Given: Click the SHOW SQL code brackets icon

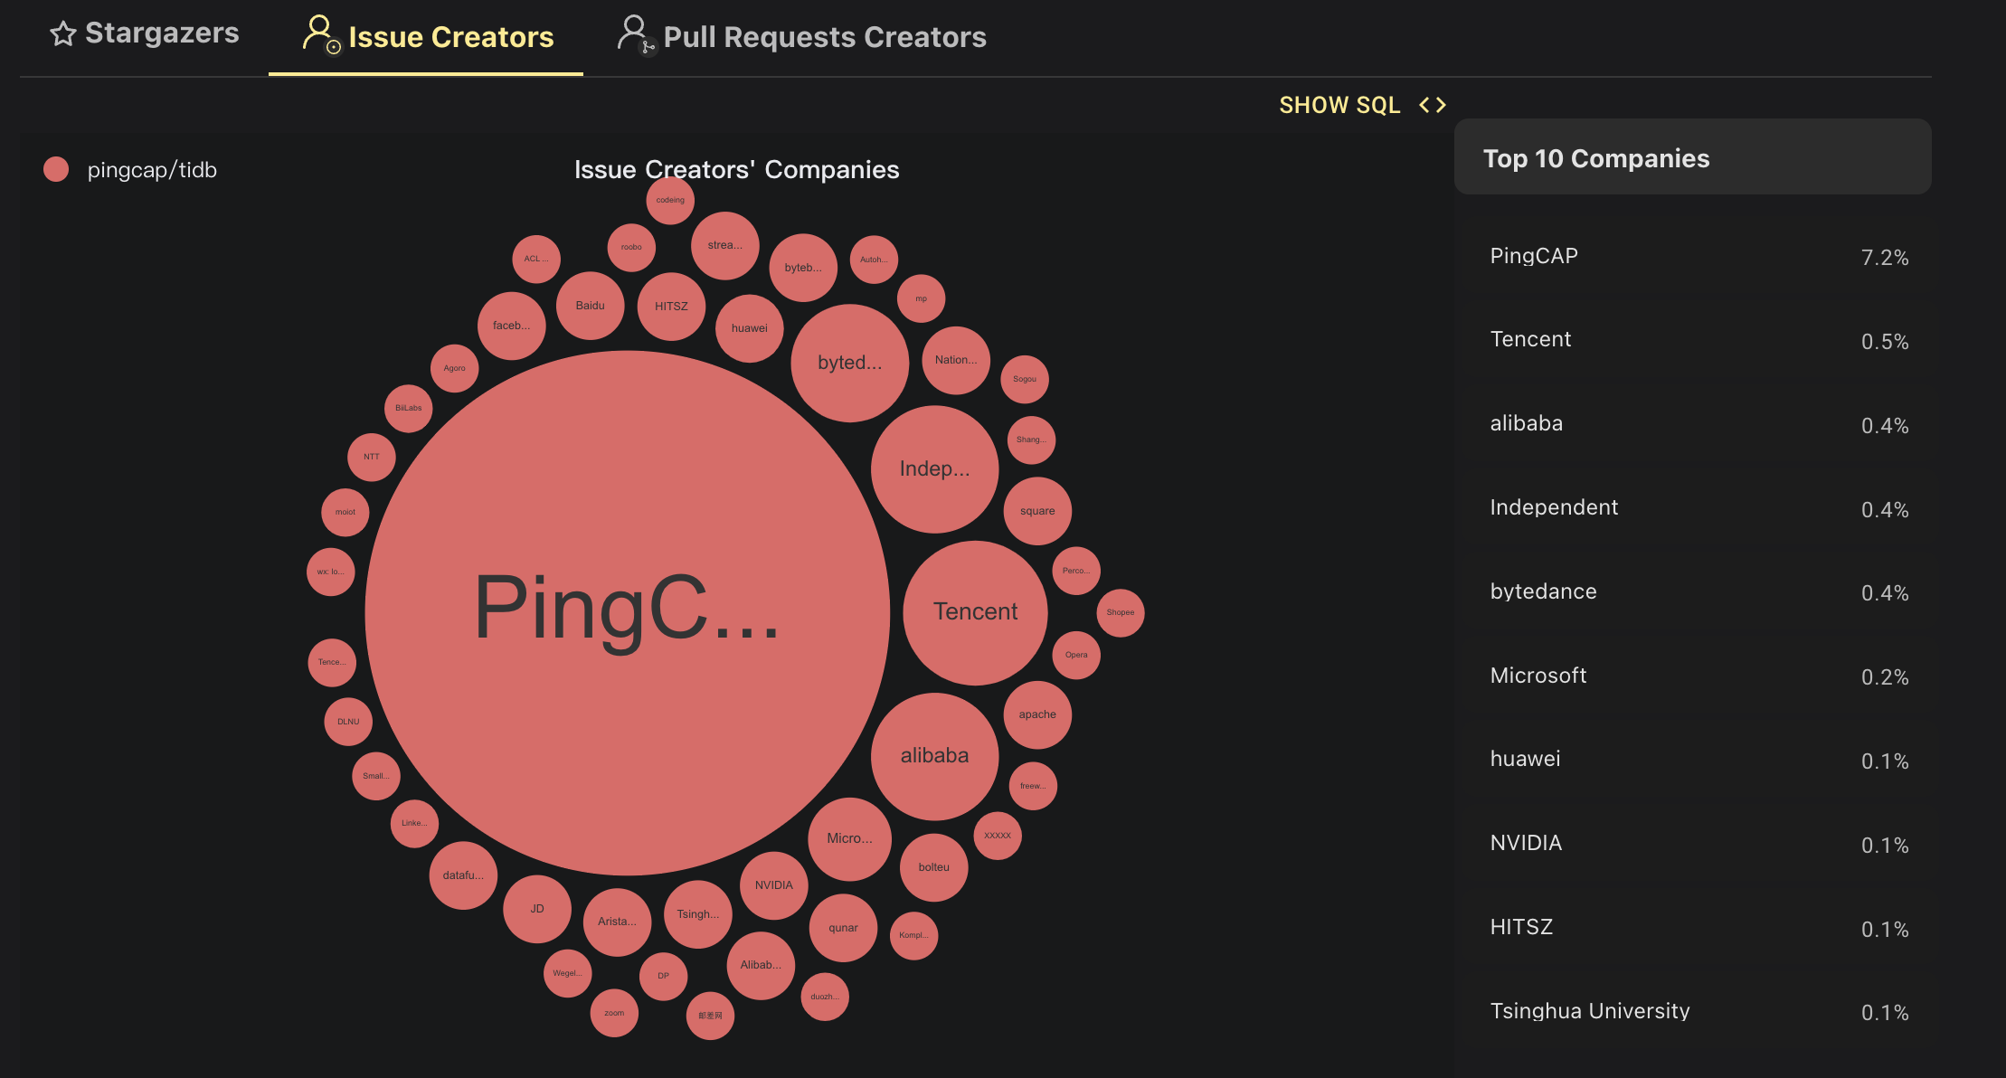Looking at the screenshot, I should tap(1433, 106).
